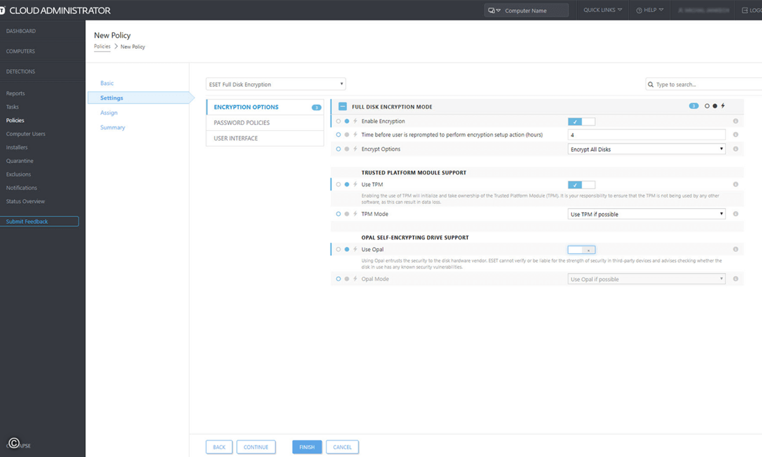Go to the Basic wizard step

(x=107, y=83)
